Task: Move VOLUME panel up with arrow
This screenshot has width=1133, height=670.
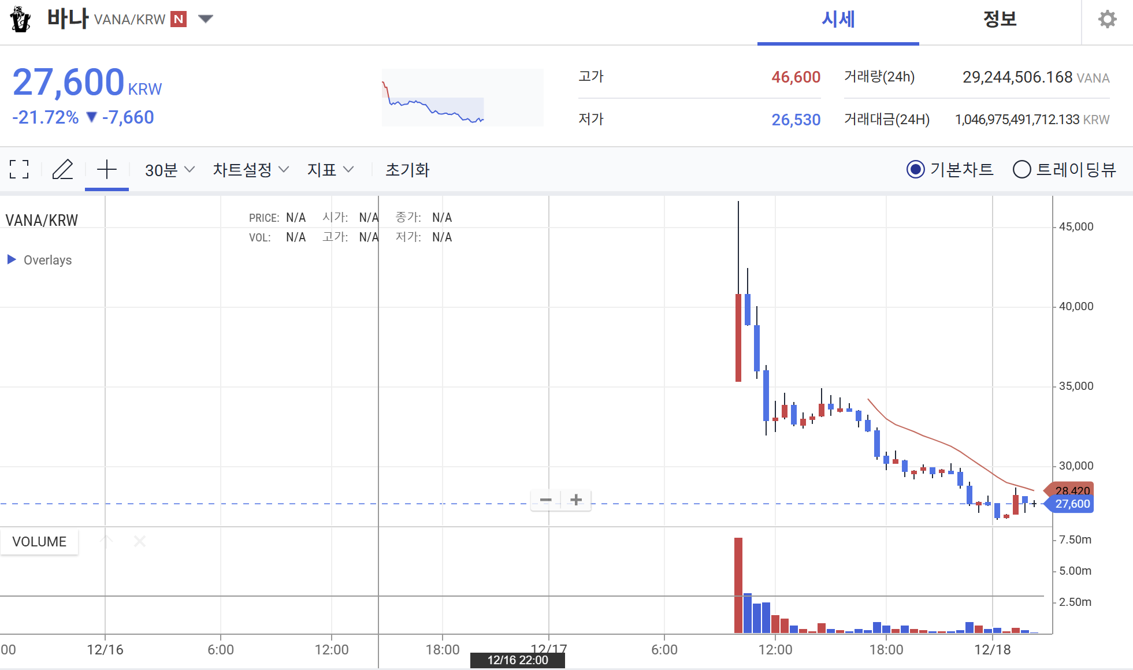Action: click(106, 541)
